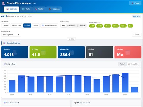Switch Zeitverlauf to Täglich
This screenshot has height=107, width=143.
122,64
